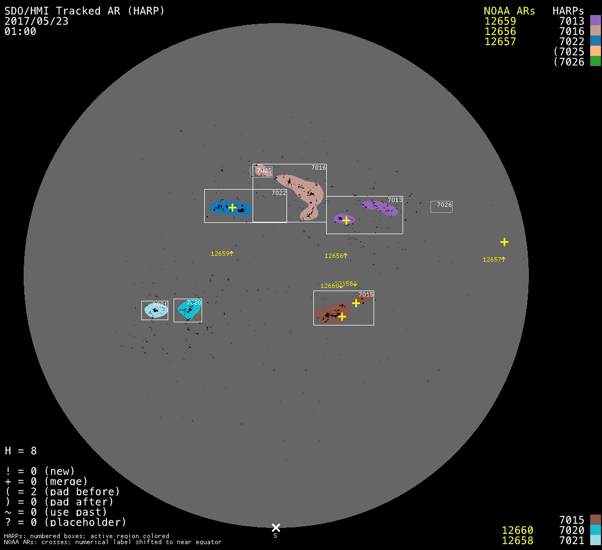This screenshot has width=602, height=550.
Task: Click the lower yellow cross in box 7015
Action: (x=342, y=316)
